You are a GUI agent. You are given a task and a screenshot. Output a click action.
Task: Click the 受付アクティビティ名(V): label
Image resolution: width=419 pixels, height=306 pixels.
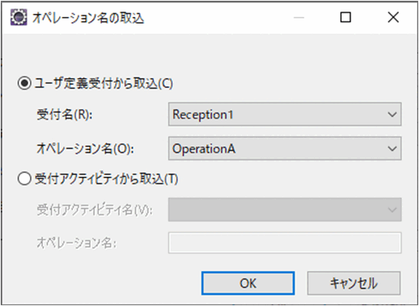pyautogui.click(x=94, y=210)
